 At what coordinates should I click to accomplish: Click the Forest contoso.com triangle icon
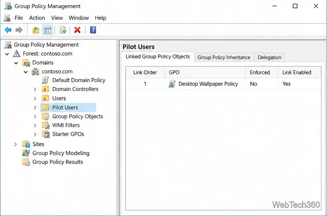click(x=16, y=54)
